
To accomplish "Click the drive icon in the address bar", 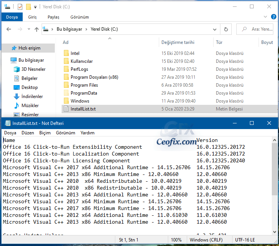I will click(x=45, y=29).
